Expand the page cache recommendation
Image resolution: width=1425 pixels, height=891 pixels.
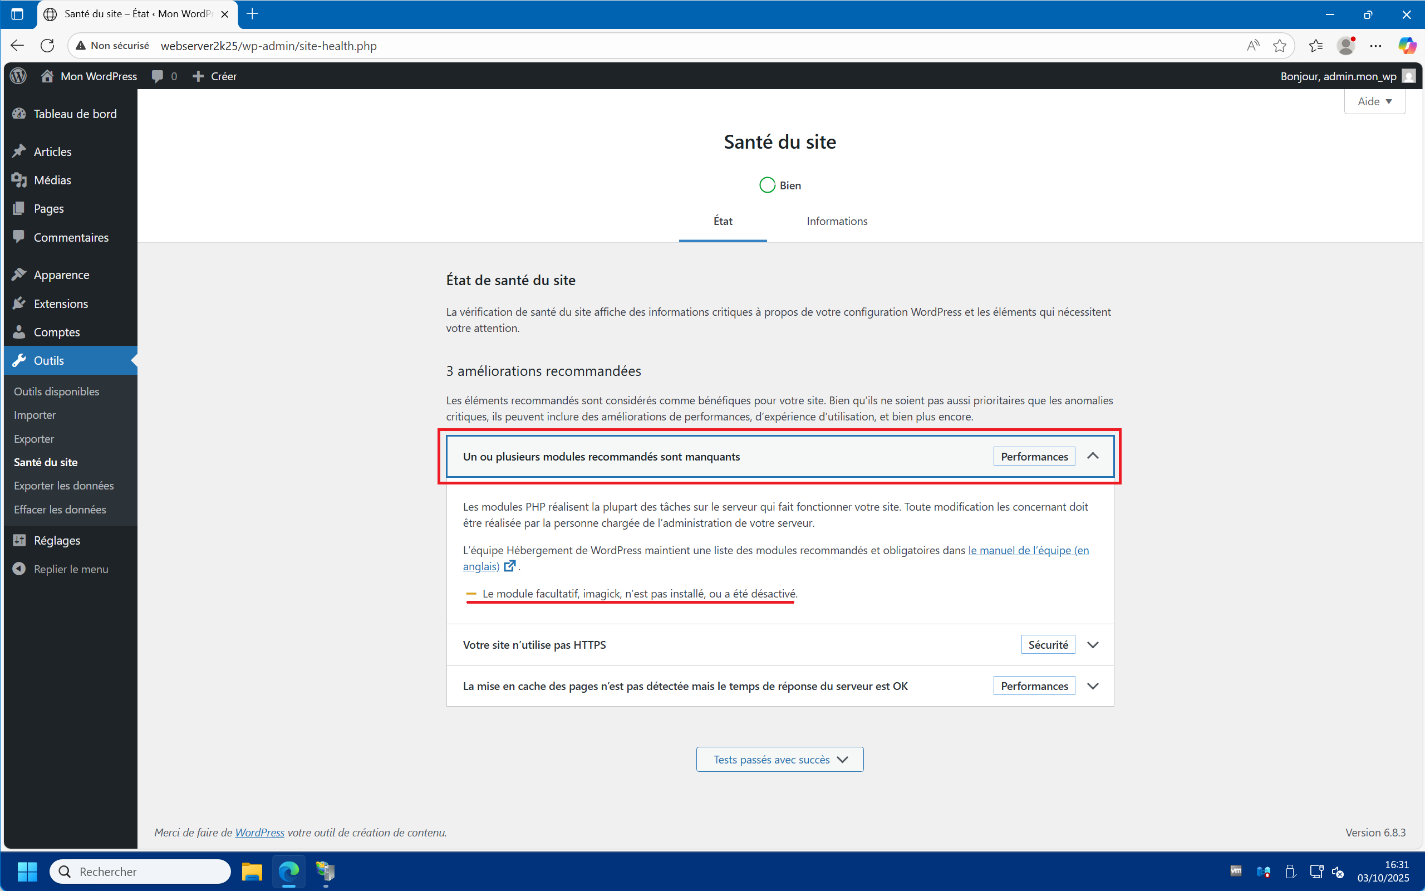(1092, 686)
